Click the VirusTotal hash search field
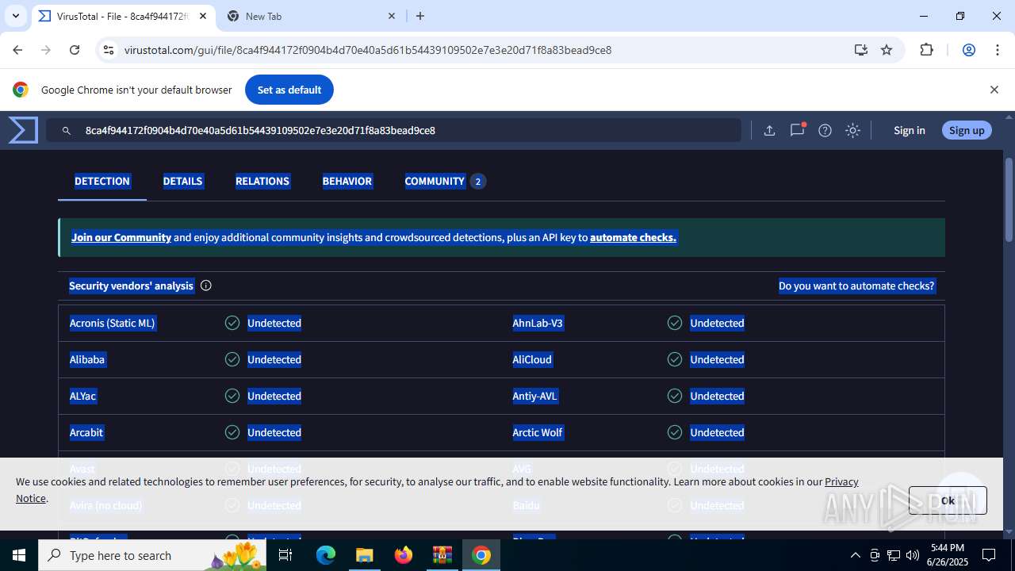 click(393, 130)
